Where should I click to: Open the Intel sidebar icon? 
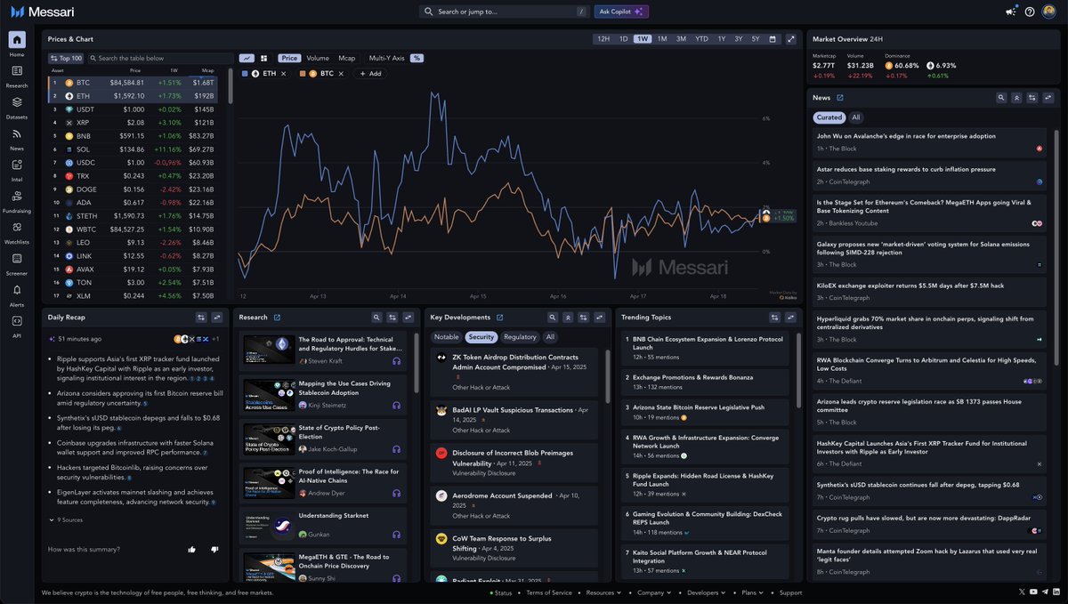click(17, 165)
